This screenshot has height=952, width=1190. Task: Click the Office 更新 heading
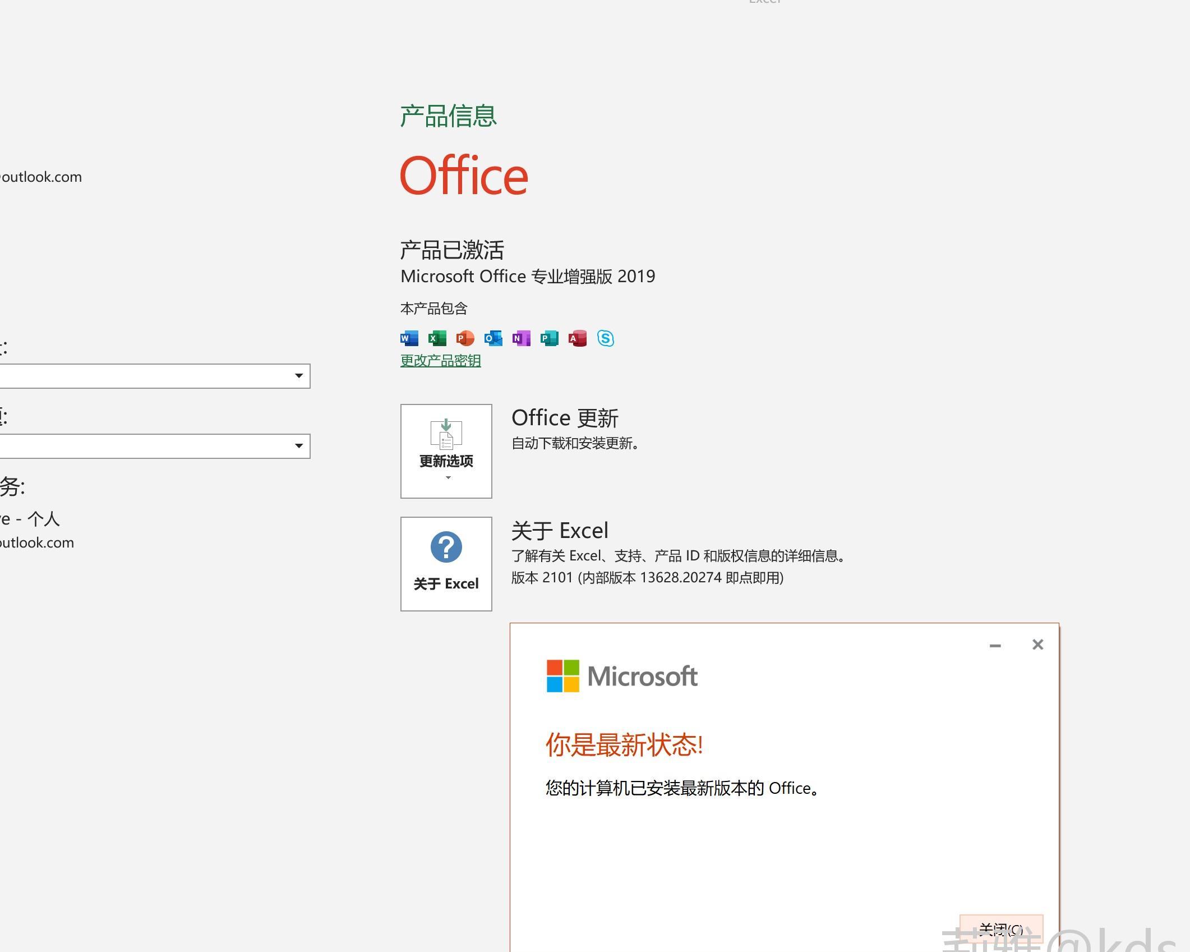pos(565,418)
